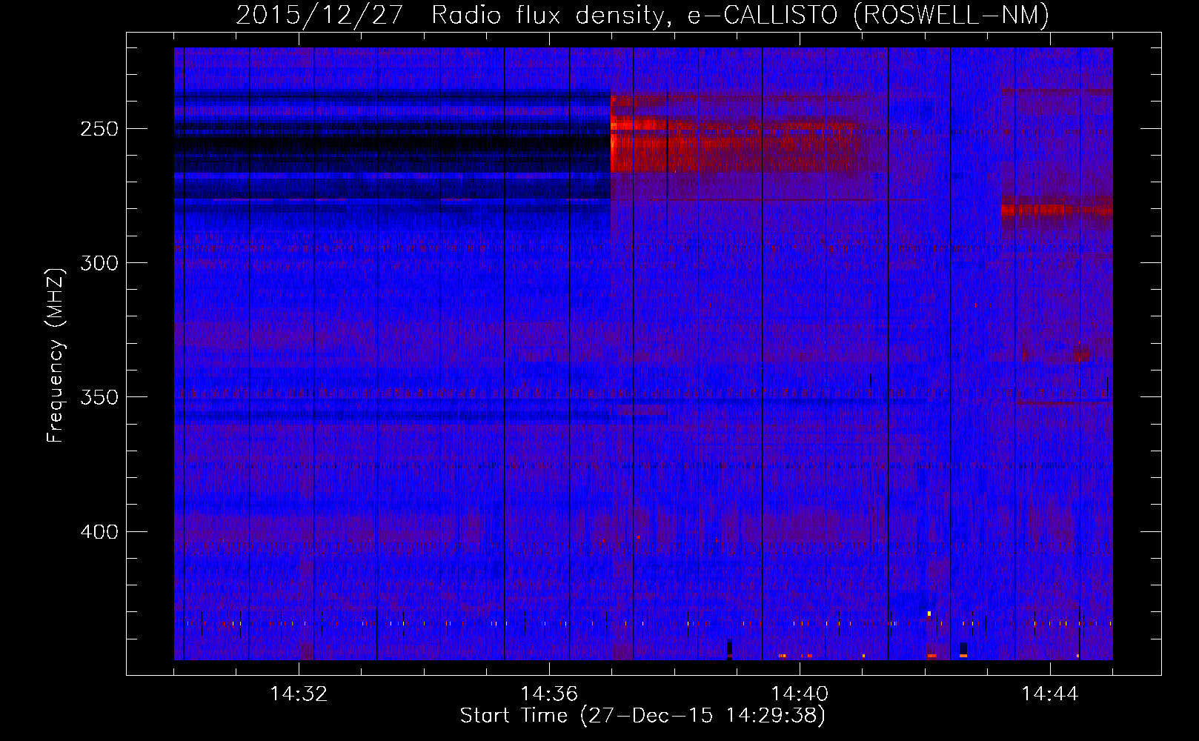Click the 350 frequency tick label

point(99,397)
